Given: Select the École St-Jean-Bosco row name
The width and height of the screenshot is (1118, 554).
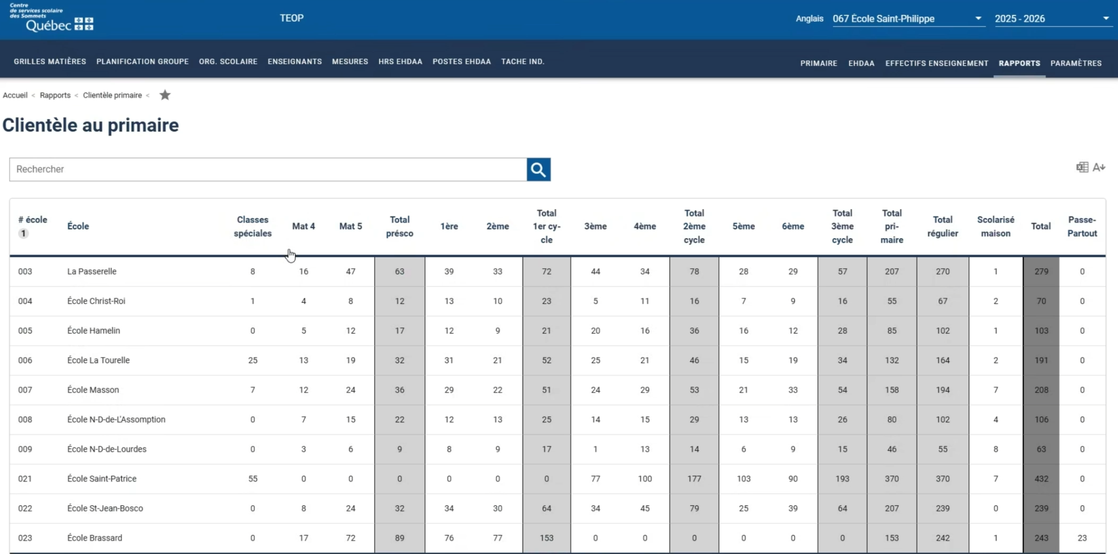Looking at the screenshot, I should click(105, 508).
